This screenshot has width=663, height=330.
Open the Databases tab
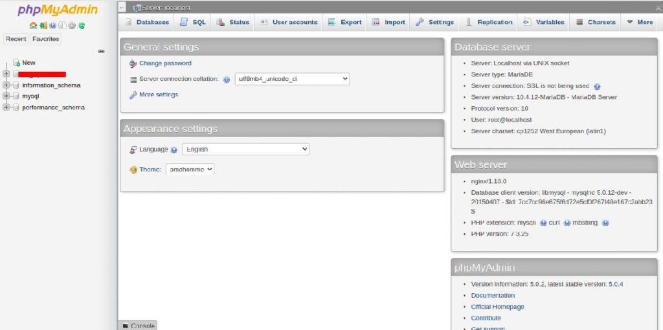(147, 22)
